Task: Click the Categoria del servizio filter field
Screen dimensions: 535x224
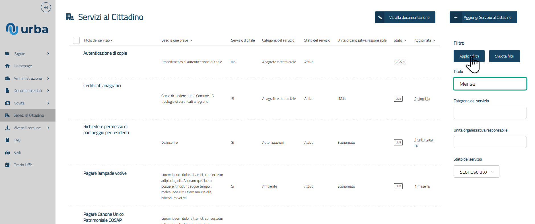Action: coord(490,113)
